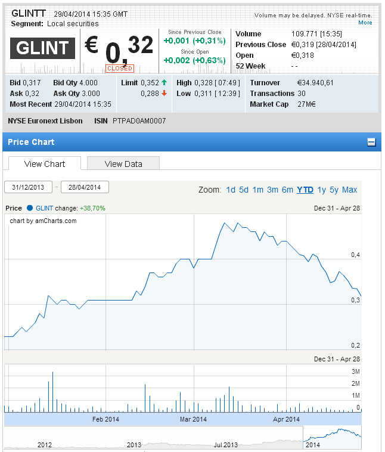Open the More link about volume delay
The image size is (385, 452).
click(365, 23)
